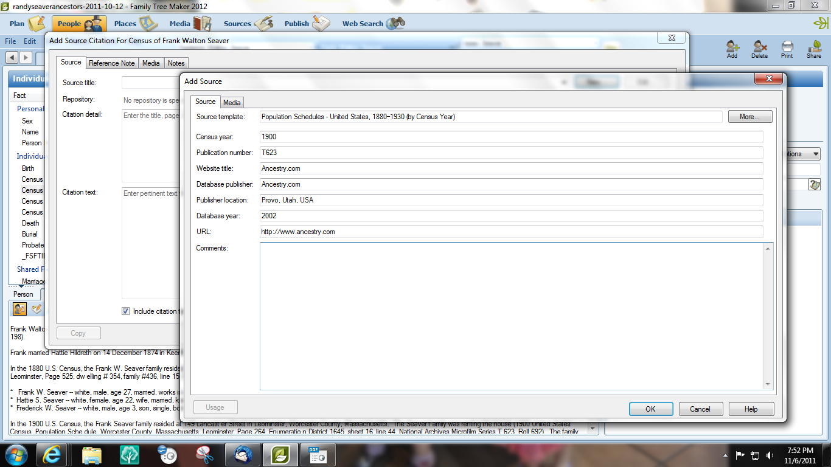The height and width of the screenshot is (467, 831).
Task: Show hidden system tray icons
Action: coord(725,455)
